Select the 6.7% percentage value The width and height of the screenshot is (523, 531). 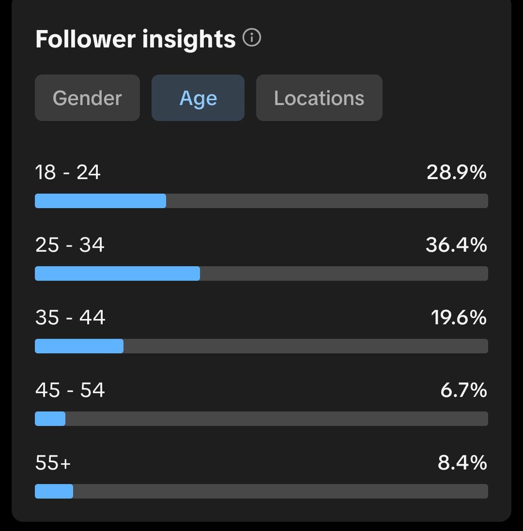[x=463, y=390]
